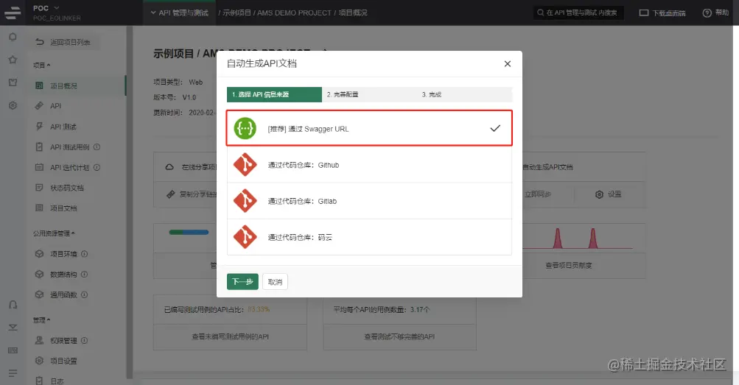Click the 设置 gear icon in background page

pos(599,194)
